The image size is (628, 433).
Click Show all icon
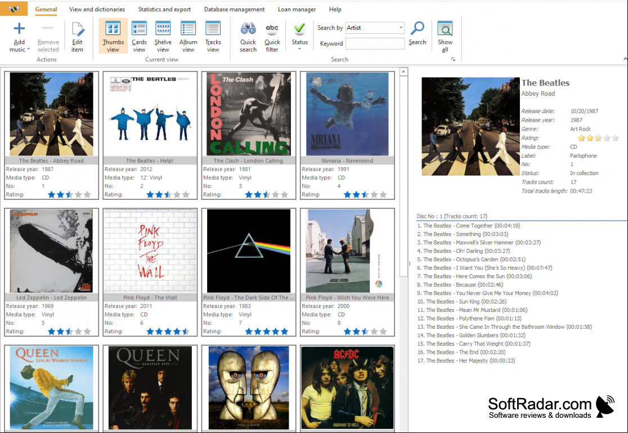[445, 29]
